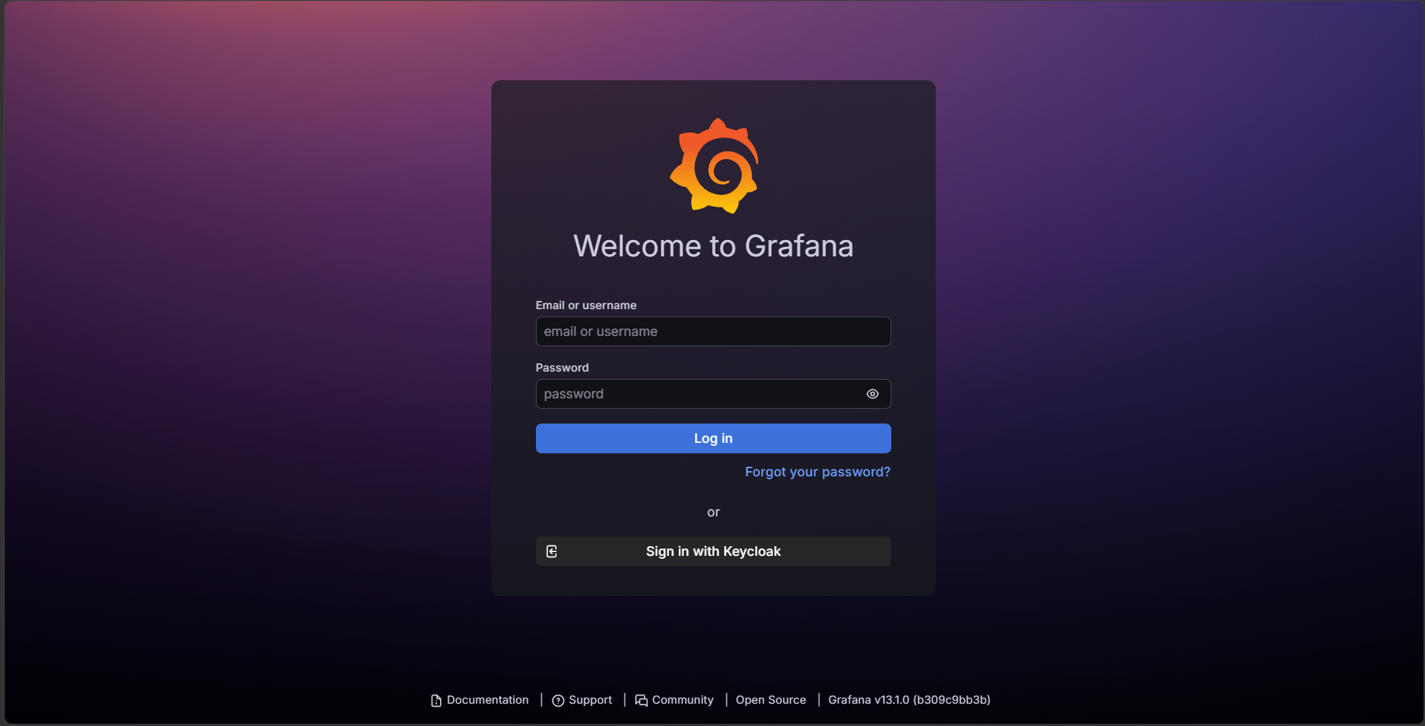
Task: Toggle password visibility eye icon
Action: click(873, 394)
